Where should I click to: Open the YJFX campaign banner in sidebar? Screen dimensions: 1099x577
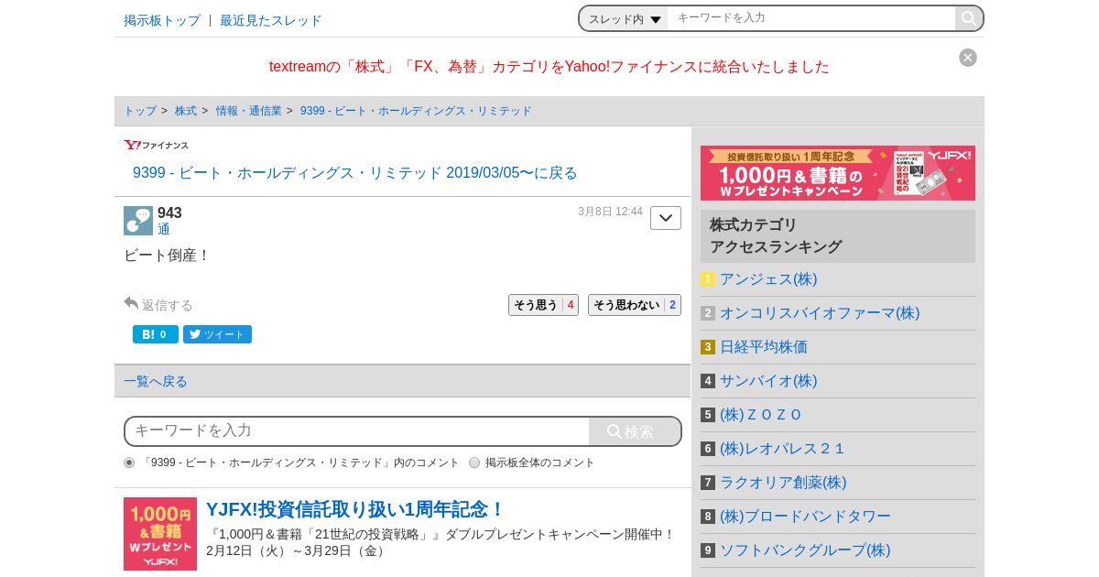[838, 173]
